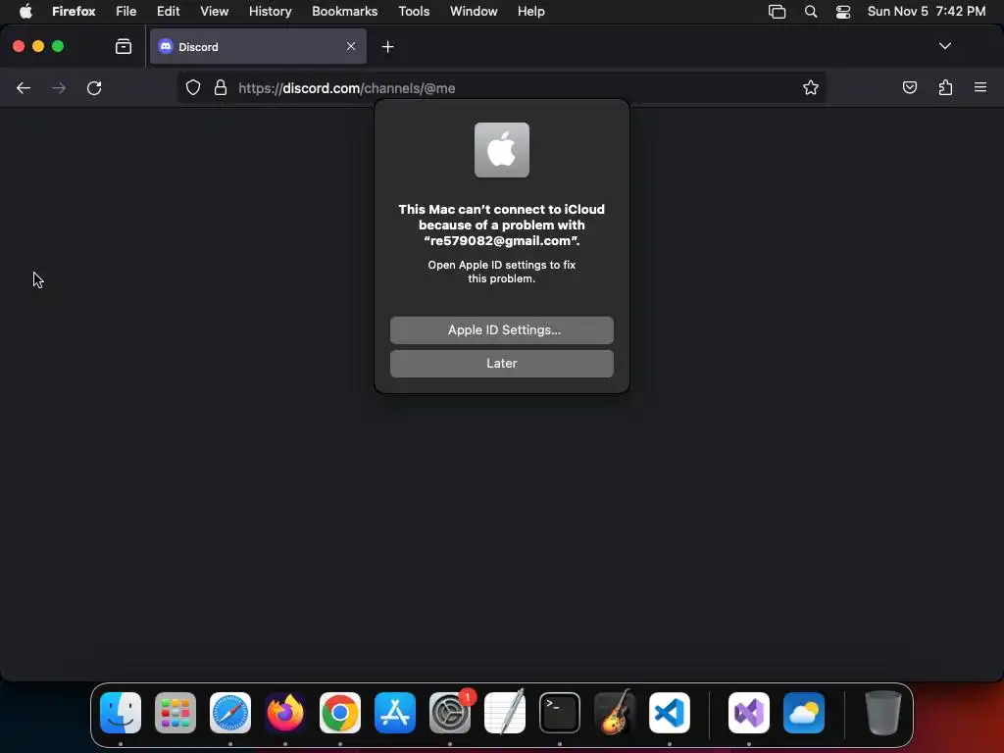Viewport: 1004px width, 753px height.
Task: Select the Discord tab
Action: (258, 46)
